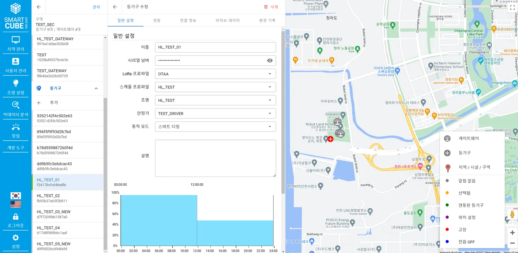Click the 관리 link

coord(96,7)
